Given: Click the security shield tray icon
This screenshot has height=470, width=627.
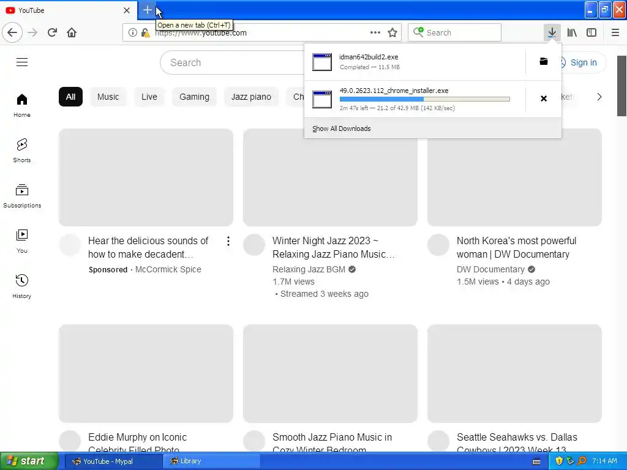Looking at the screenshot, I should 559,461.
